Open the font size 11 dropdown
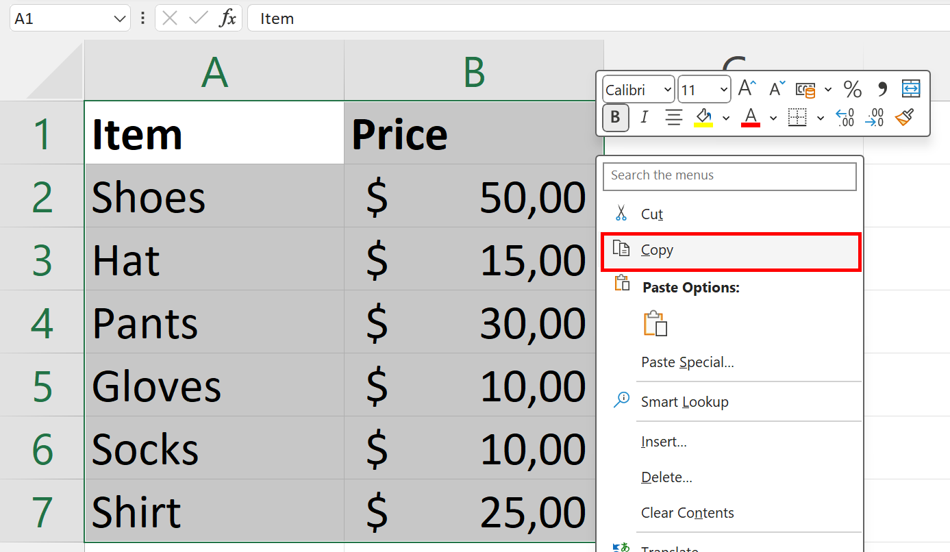Screen dimensions: 950x552 click(724, 90)
